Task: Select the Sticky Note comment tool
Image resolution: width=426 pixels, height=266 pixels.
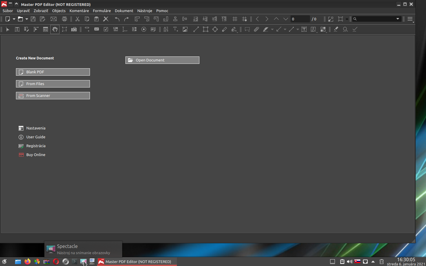Action: click(x=247, y=29)
